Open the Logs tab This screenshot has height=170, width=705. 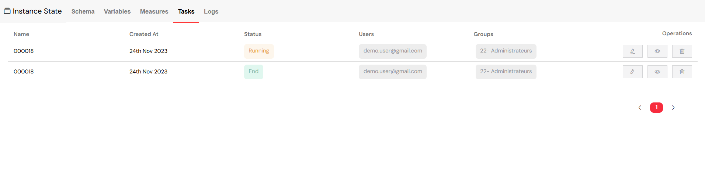pyautogui.click(x=211, y=11)
